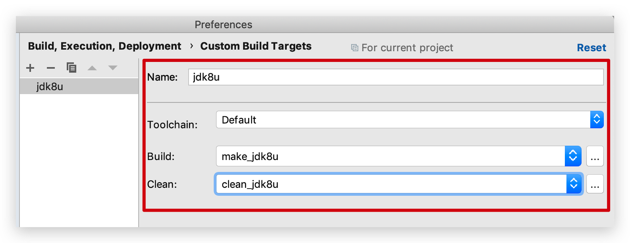Select jdk8u in the targets list

click(50, 87)
